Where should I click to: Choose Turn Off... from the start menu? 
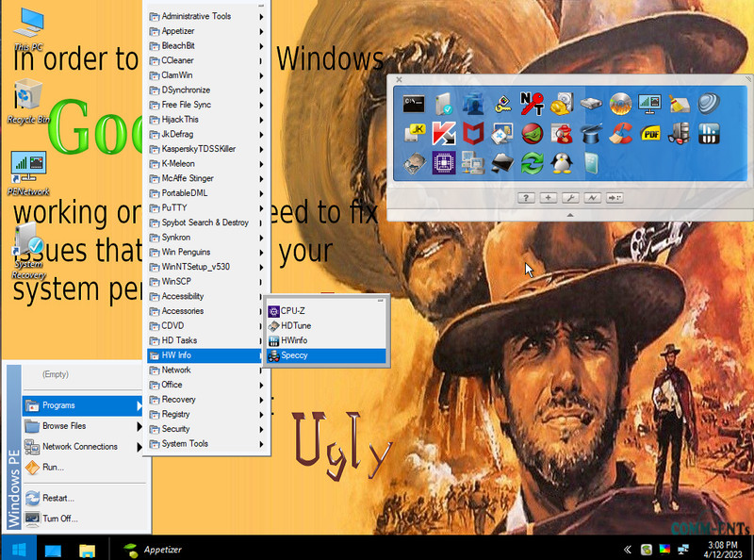tap(84, 519)
